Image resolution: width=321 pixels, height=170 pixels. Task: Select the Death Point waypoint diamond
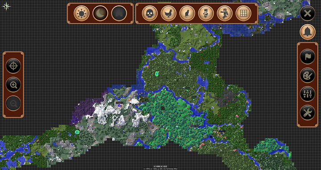pyautogui.click(x=195, y=129)
